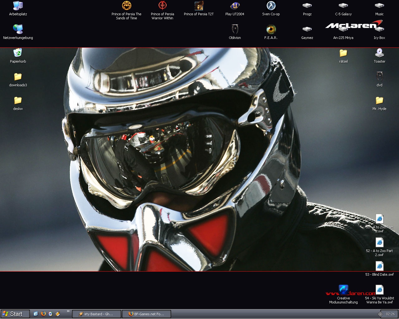Viewport: 399px width, 319px height.
Task: Launch Creative Modusumschaltung shortcut
Action: coord(343,294)
